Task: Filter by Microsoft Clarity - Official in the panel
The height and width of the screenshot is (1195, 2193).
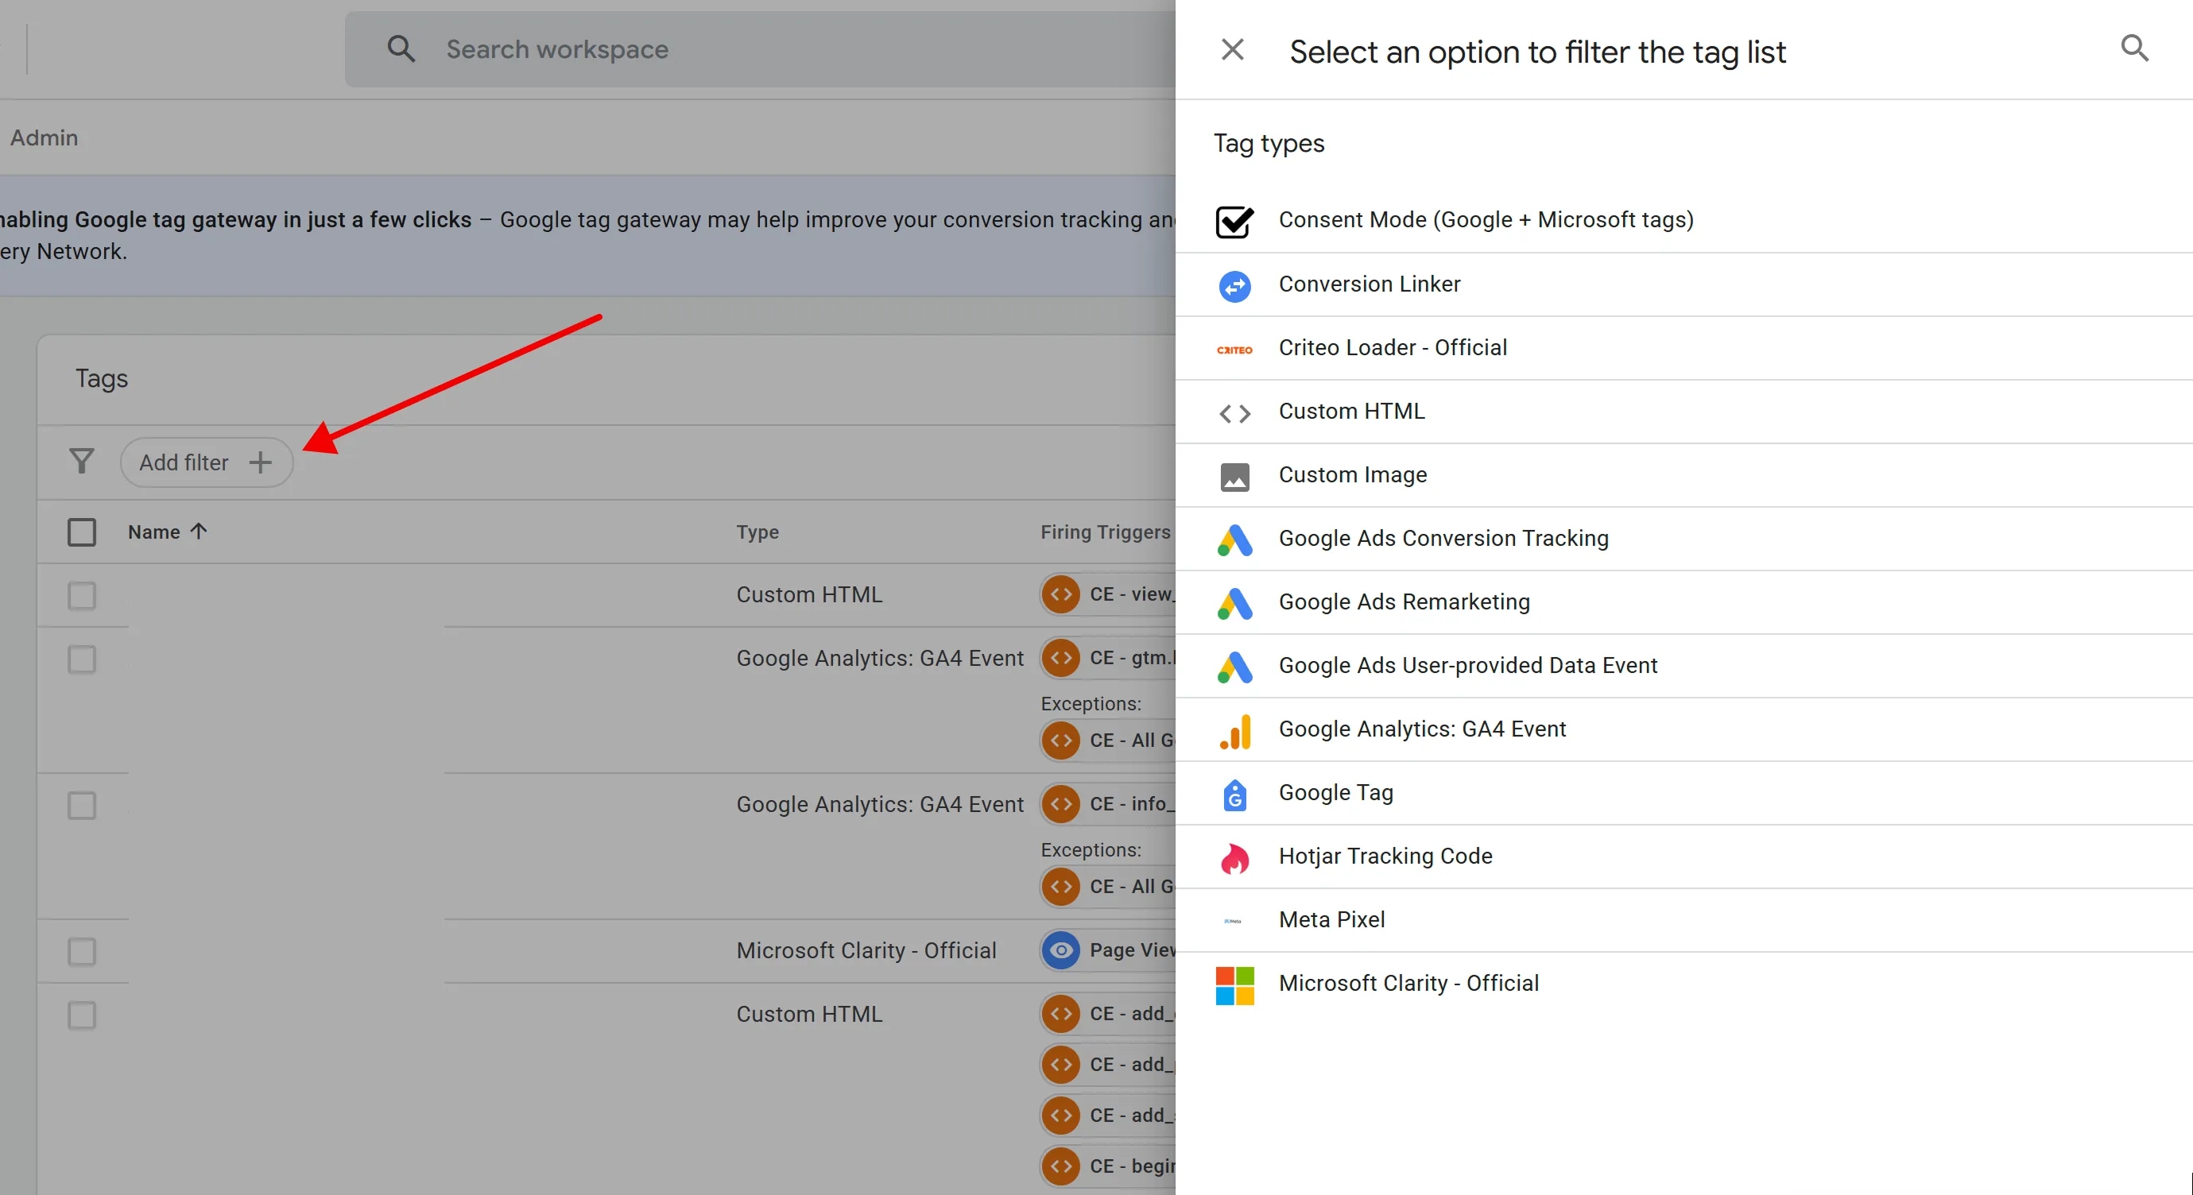Action: tap(1684, 984)
